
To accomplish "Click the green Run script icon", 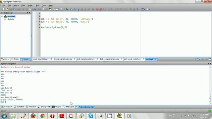I will [x=67, y=9].
